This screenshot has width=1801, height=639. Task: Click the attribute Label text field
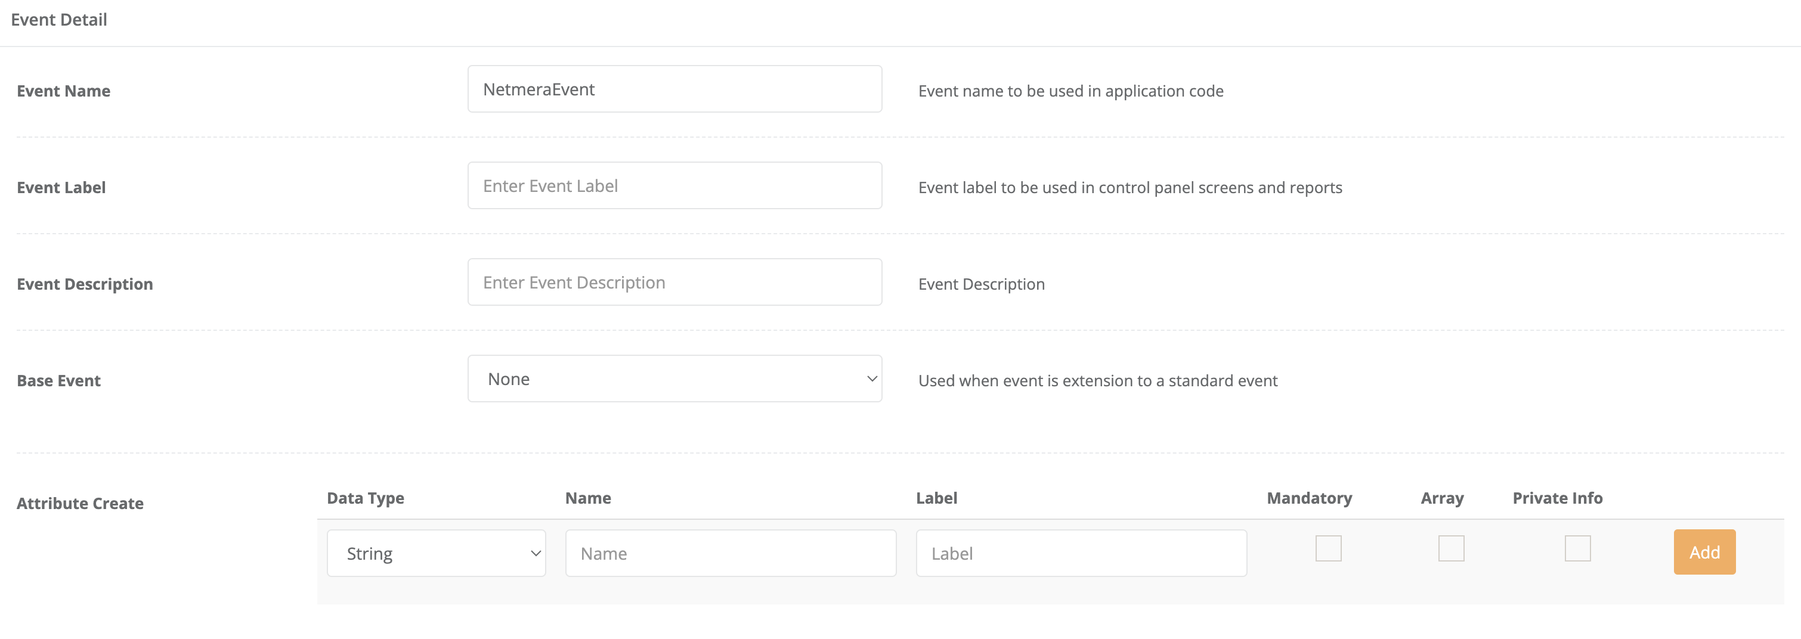coord(1081,554)
